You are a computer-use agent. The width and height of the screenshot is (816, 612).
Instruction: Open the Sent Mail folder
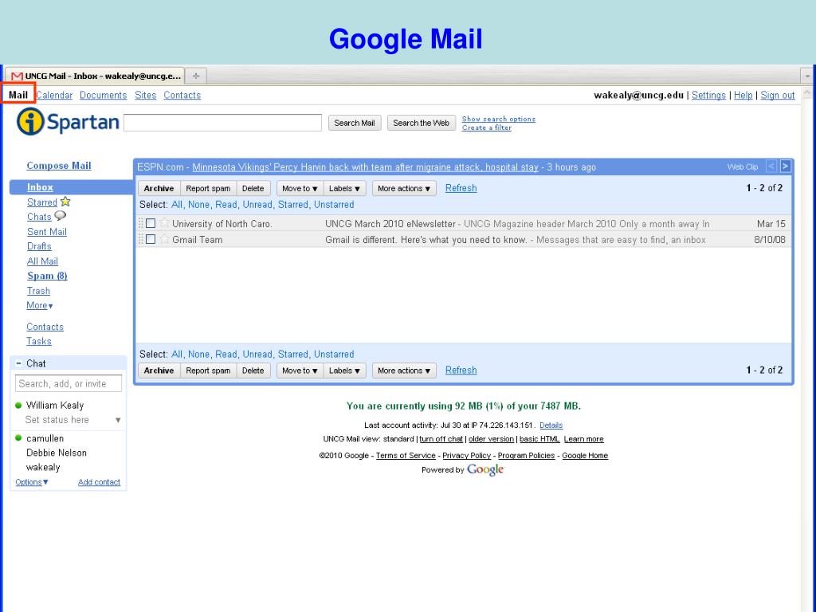tap(47, 232)
